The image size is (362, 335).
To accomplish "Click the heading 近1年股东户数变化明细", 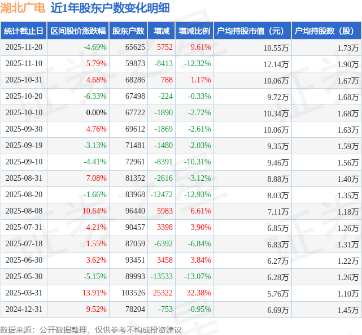I will coord(110,8).
